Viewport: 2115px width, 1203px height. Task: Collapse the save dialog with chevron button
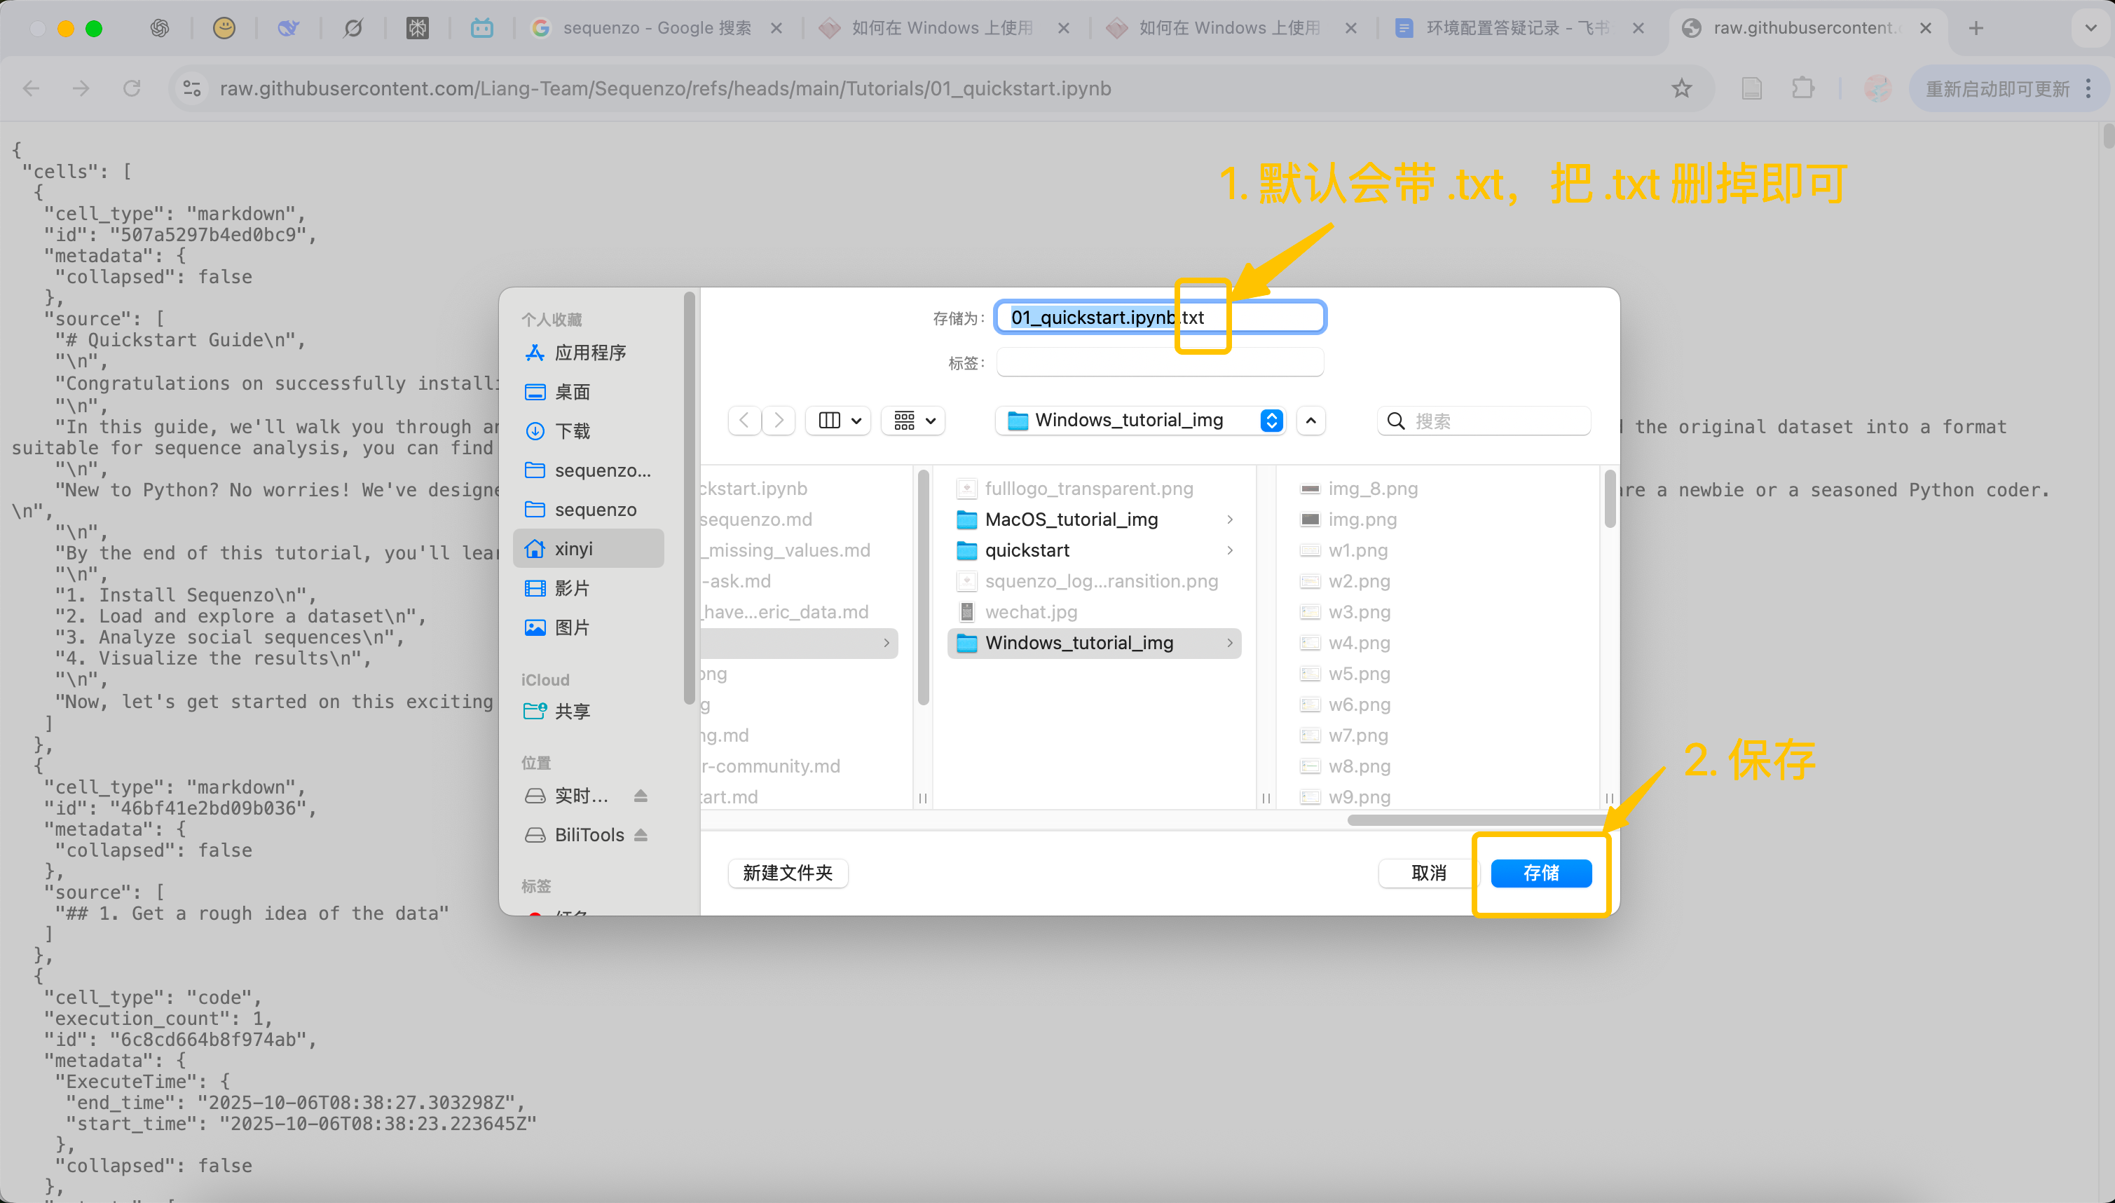point(1310,421)
